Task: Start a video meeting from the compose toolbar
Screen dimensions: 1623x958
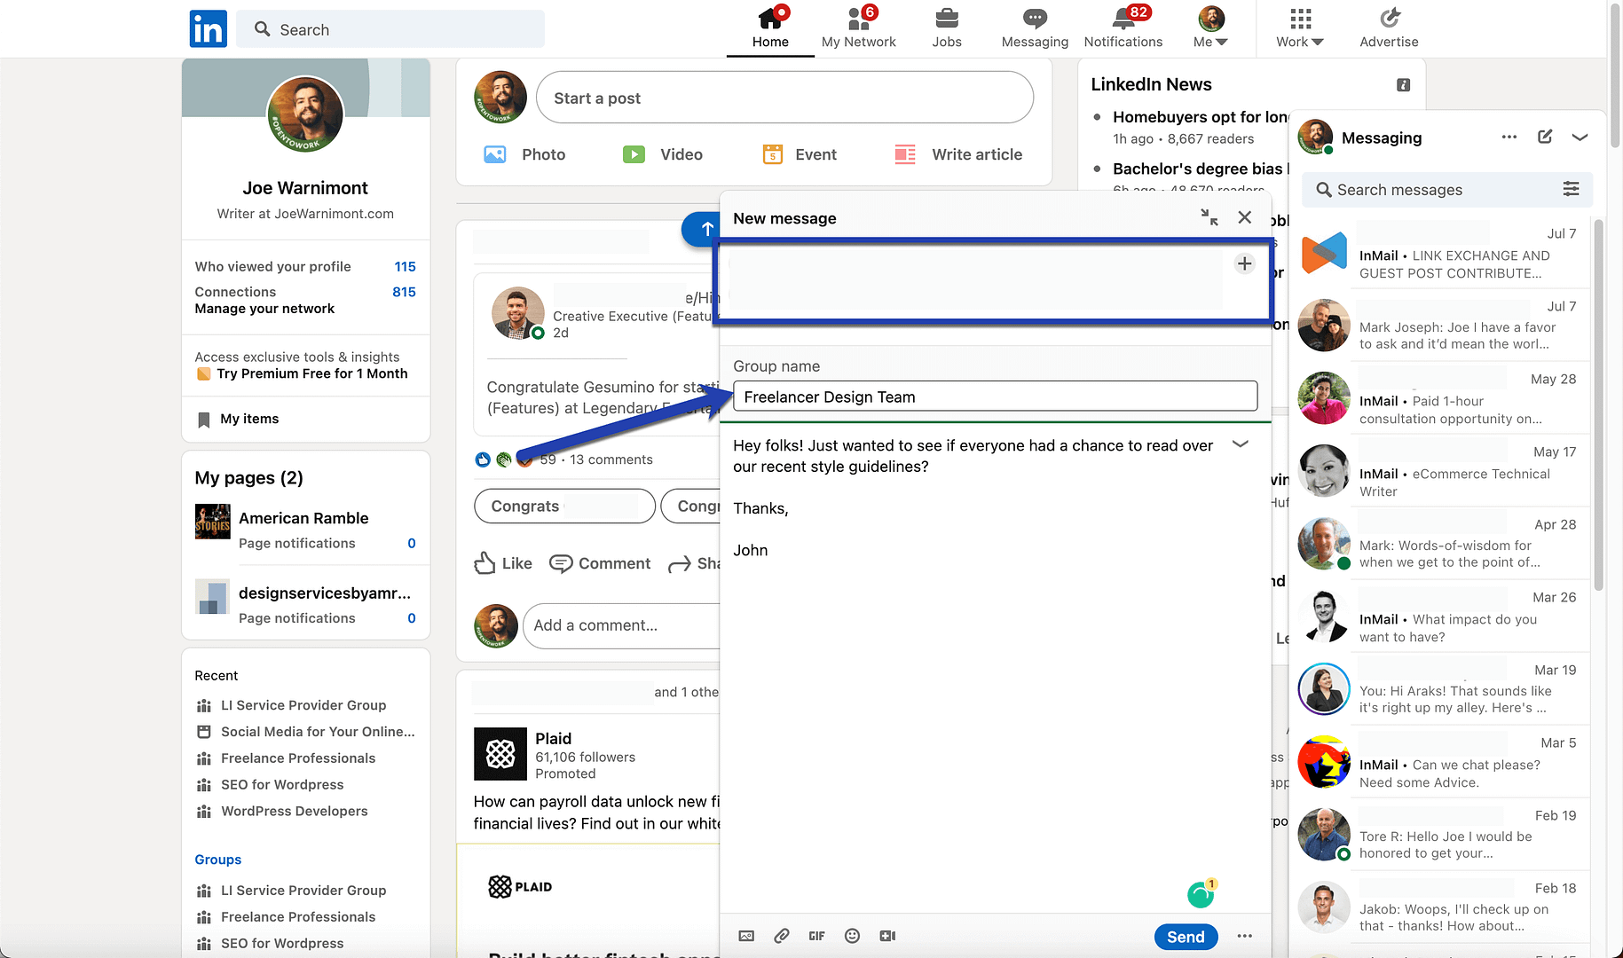Action: point(887,936)
